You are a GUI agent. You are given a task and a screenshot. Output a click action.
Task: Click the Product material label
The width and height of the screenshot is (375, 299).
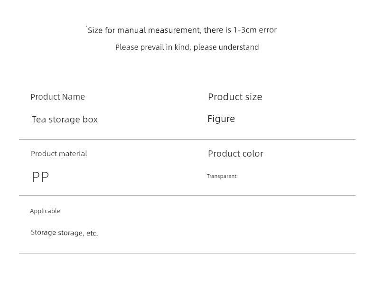coord(59,154)
